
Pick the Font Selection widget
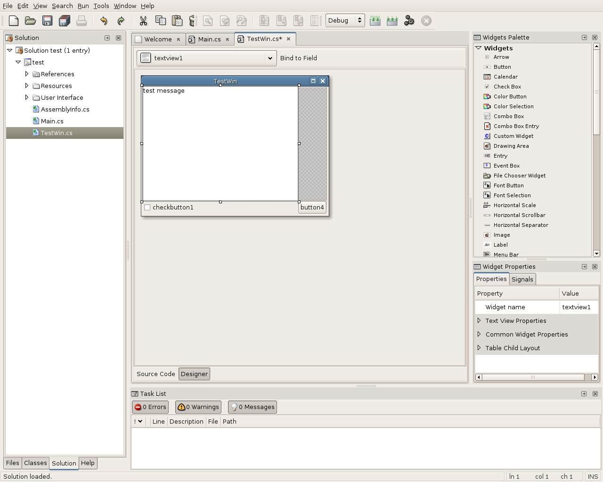[x=512, y=195]
